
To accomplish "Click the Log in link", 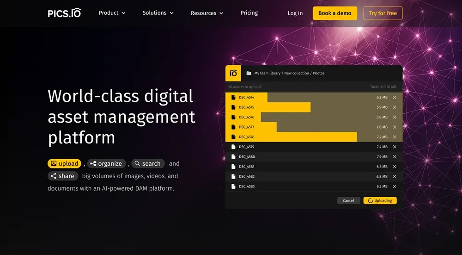I will coord(295,13).
